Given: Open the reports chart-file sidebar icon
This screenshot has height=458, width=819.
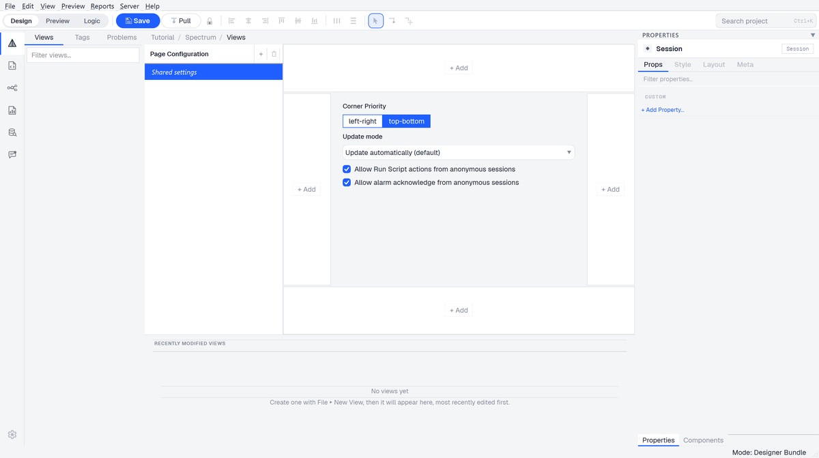Looking at the screenshot, I should tap(12, 110).
